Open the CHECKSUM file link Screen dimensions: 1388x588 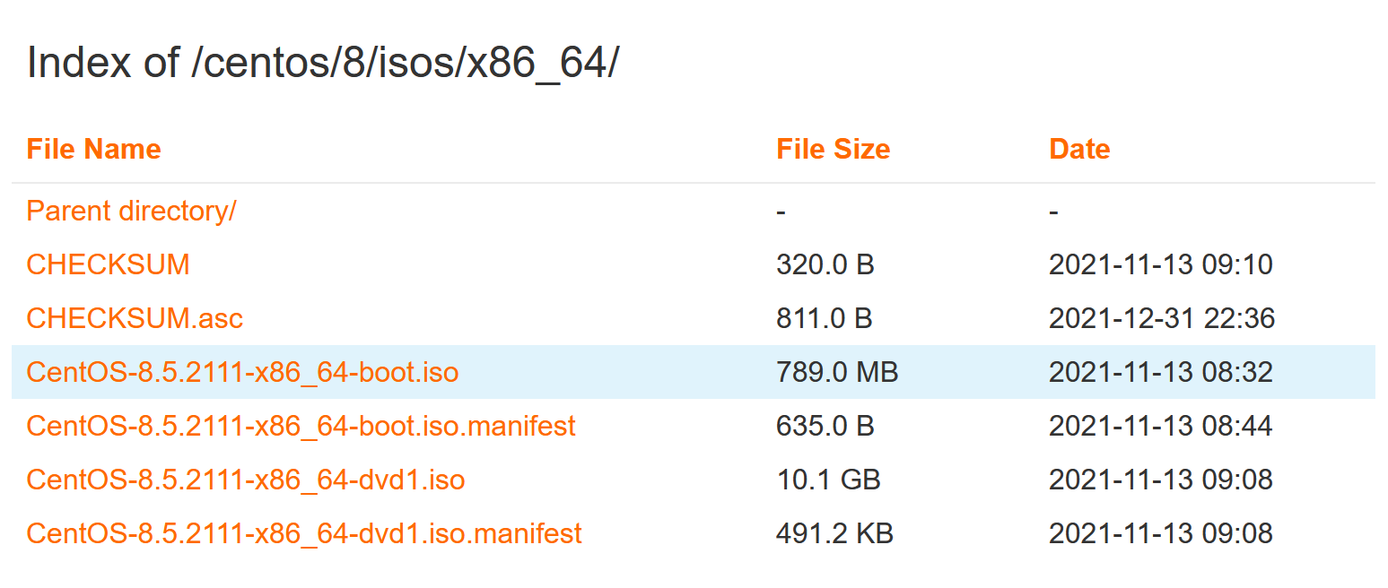pos(108,264)
